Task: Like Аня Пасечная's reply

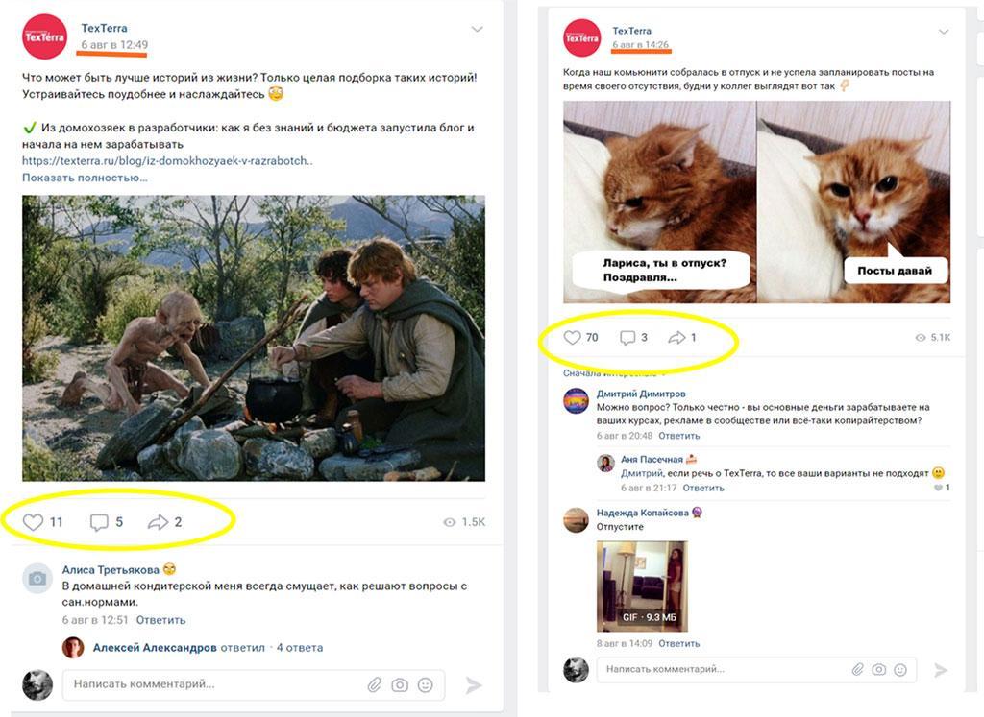Action: (938, 488)
